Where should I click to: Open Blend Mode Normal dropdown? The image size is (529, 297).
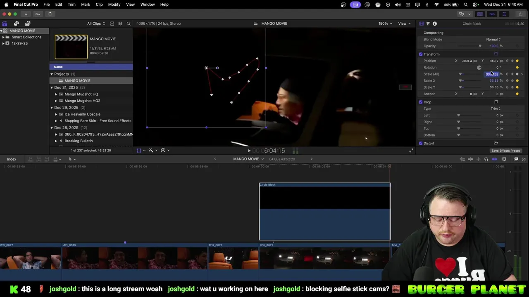click(x=493, y=39)
